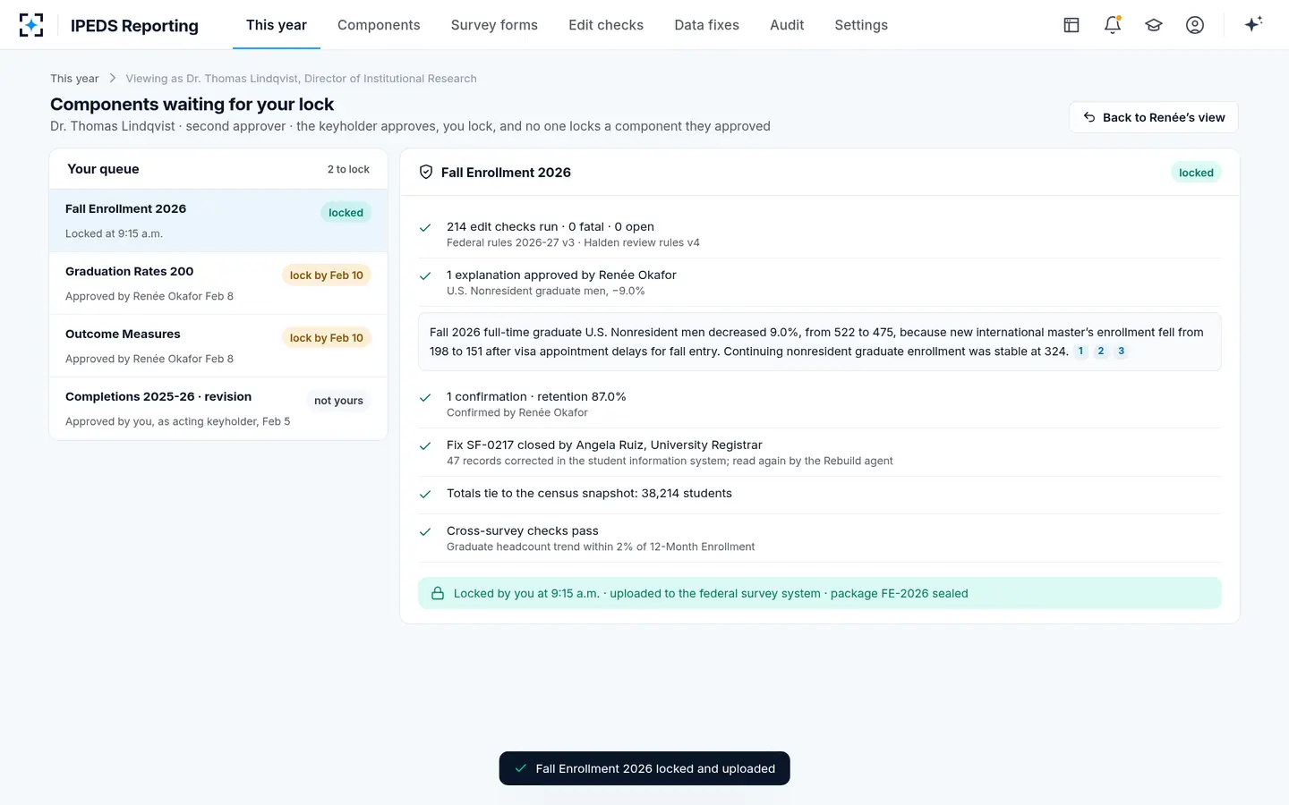The image size is (1289, 805).
Task: Click "Totals tie to the census snapshot: 38,214 students"
Action: click(x=589, y=494)
